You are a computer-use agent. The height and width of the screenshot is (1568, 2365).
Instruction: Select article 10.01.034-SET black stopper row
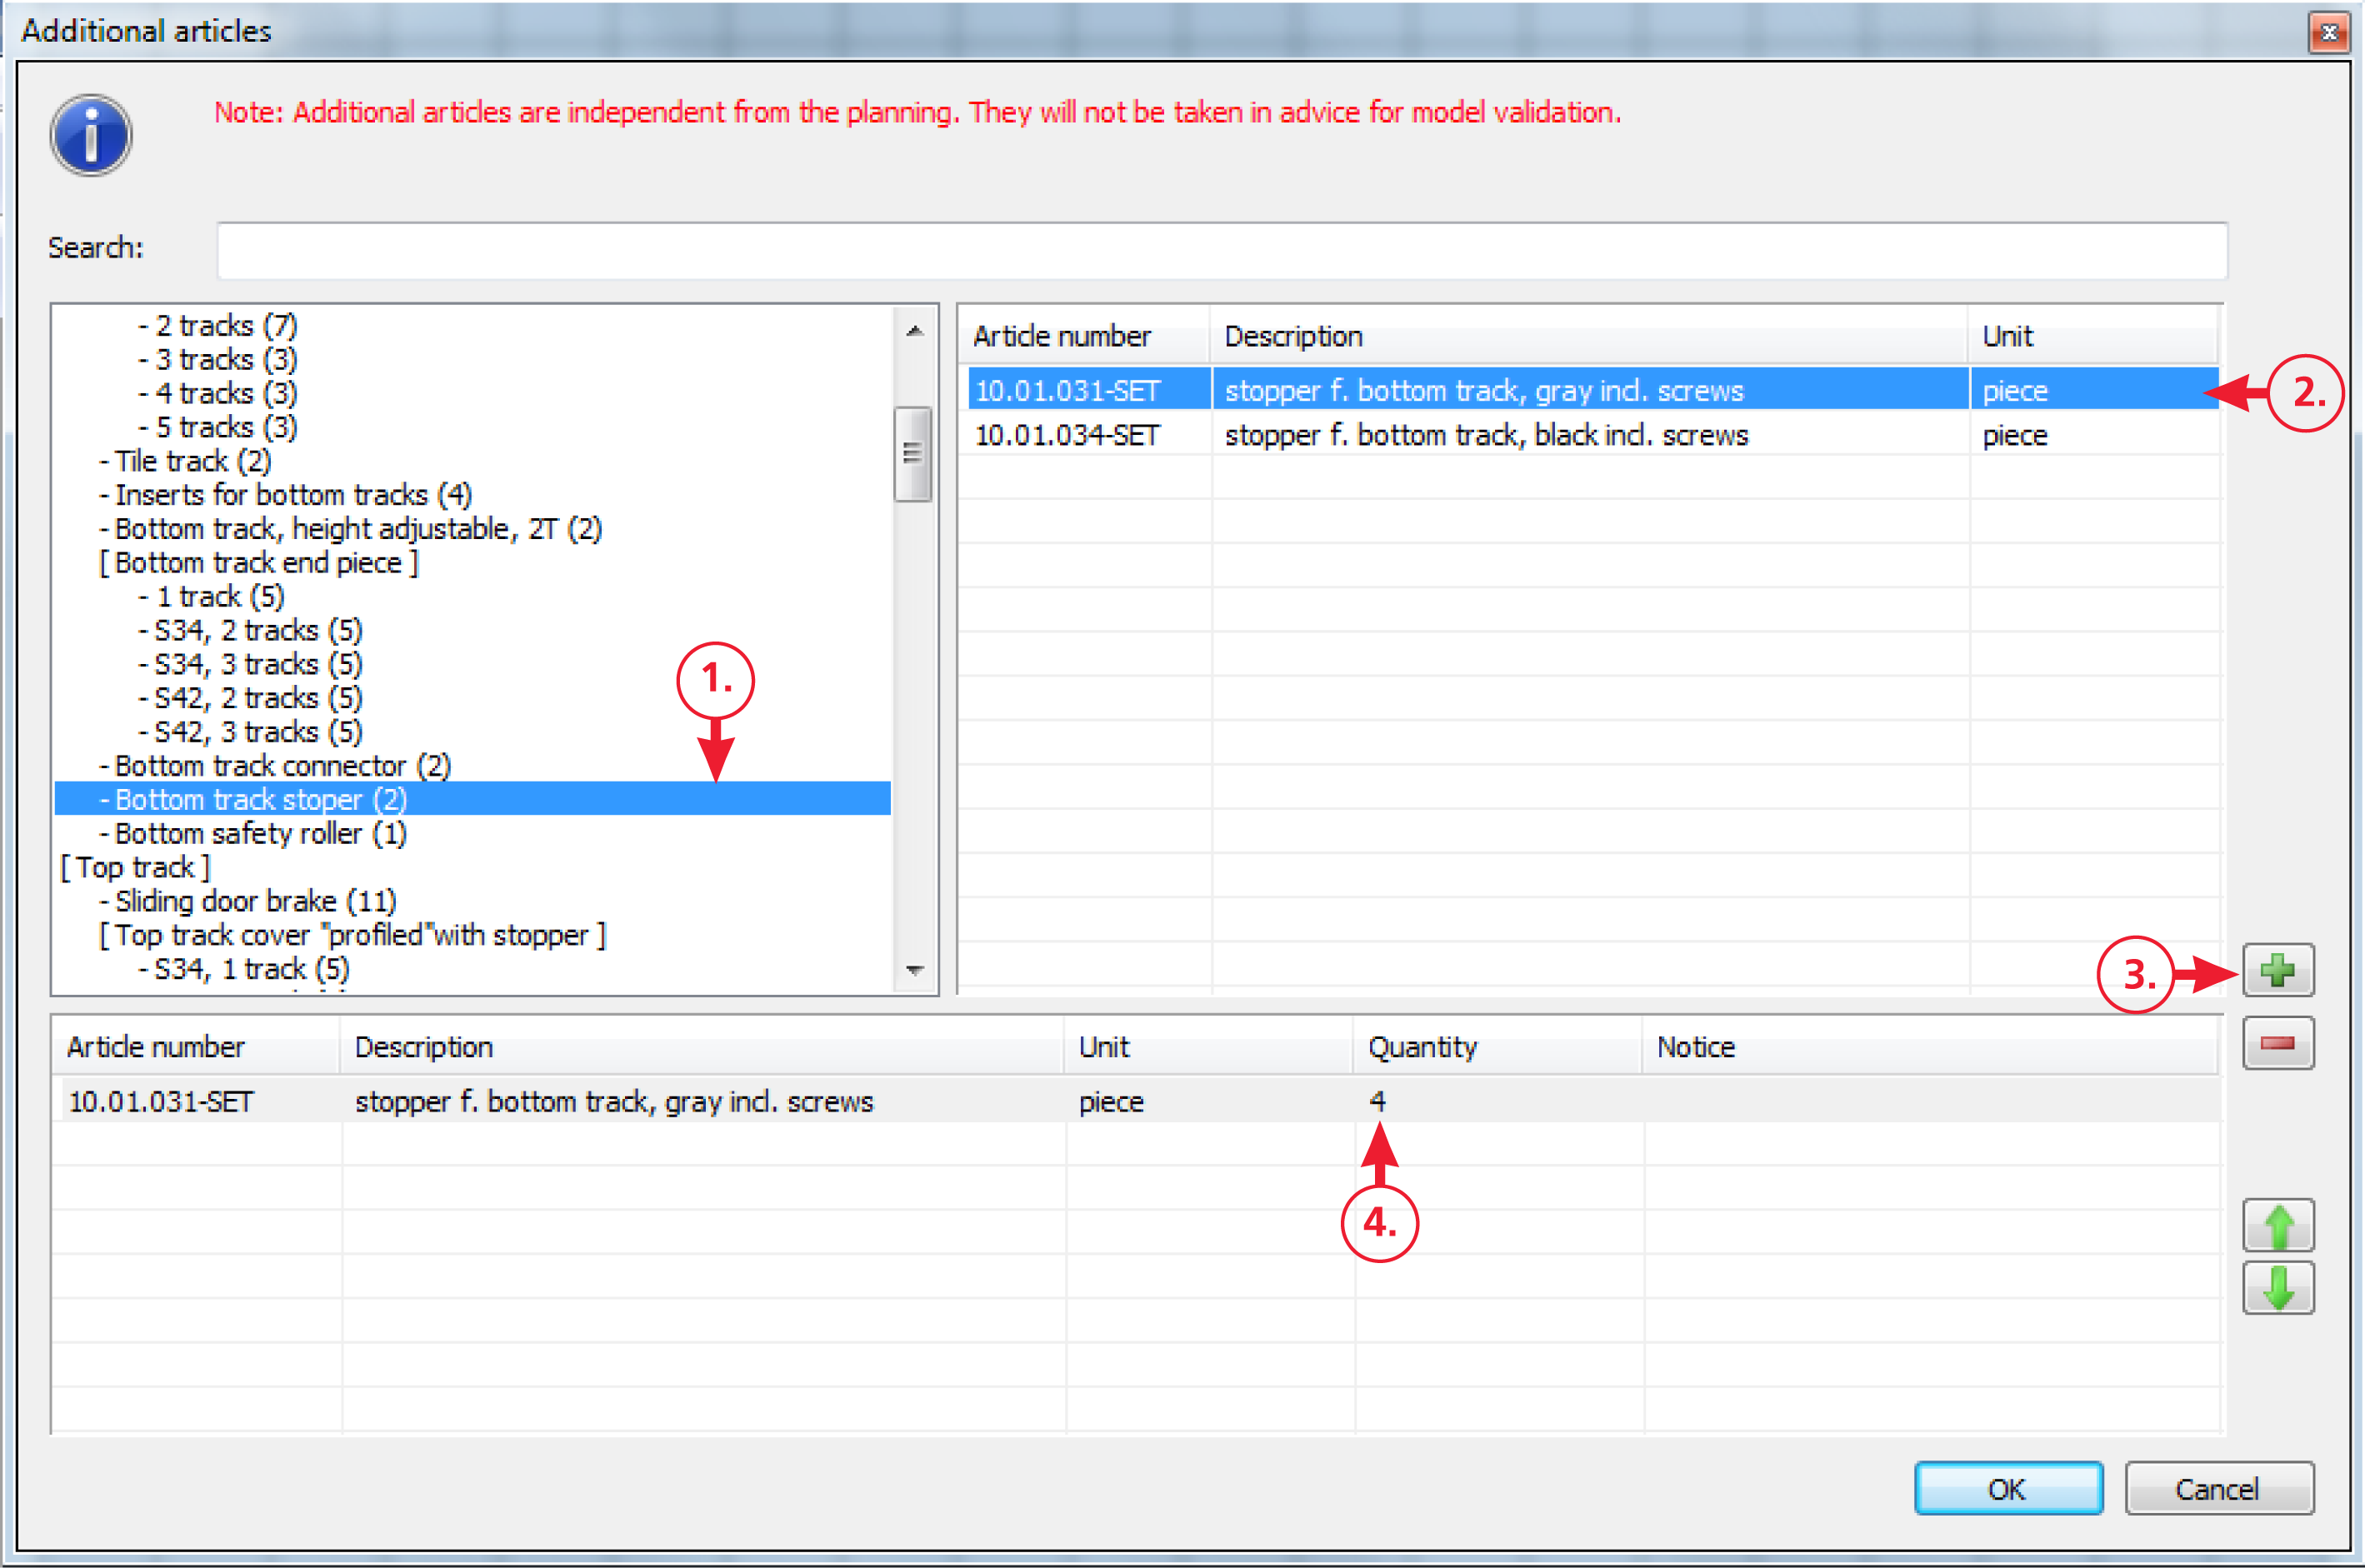(1485, 436)
